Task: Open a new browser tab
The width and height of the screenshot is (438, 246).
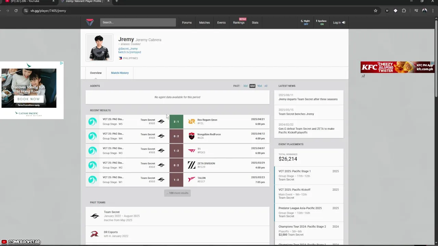Action: point(116,1)
